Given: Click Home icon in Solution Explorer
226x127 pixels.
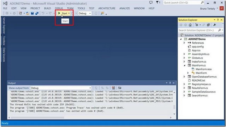Looking at the screenshot, I should 190,25.
